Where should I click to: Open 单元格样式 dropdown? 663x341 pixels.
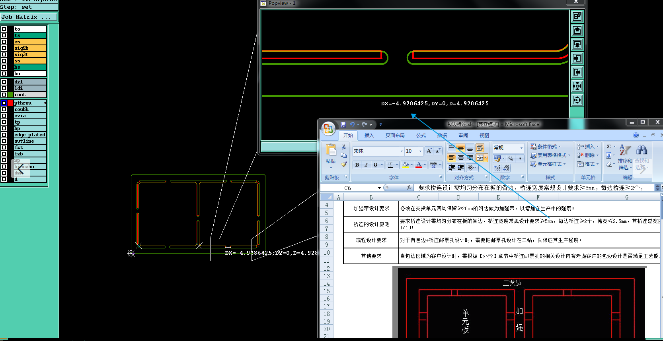pos(548,164)
